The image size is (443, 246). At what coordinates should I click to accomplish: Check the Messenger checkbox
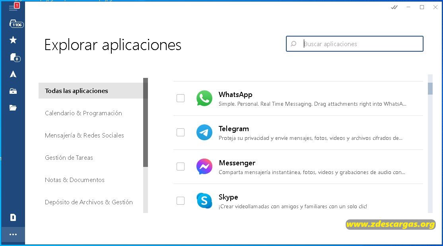click(x=181, y=167)
